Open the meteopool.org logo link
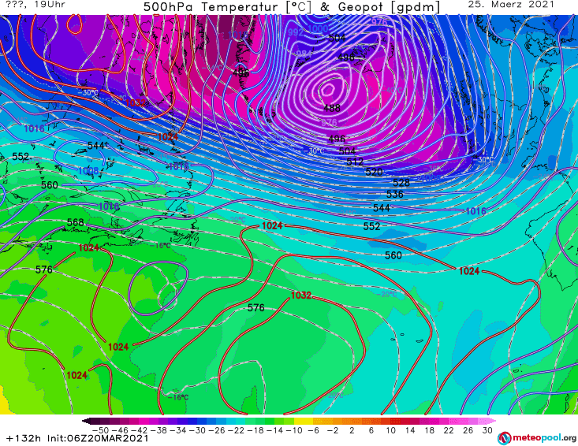 click(x=537, y=438)
